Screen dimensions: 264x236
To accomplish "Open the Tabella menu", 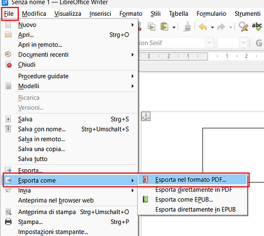I will [x=179, y=14].
